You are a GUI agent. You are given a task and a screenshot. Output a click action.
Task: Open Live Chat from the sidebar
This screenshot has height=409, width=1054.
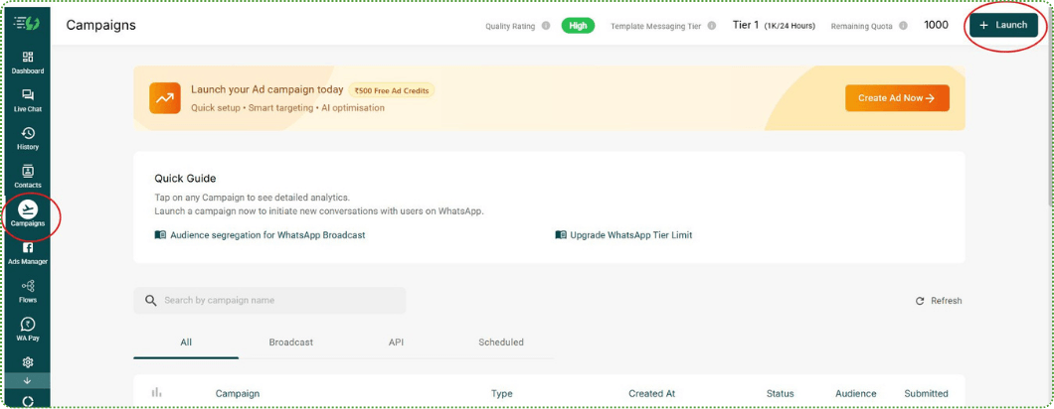pyautogui.click(x=28, y=99)
